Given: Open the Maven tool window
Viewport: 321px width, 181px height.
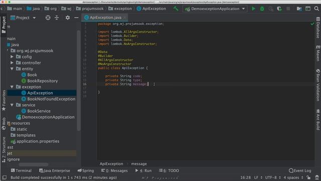Looking at the screenshot, I should pos(318,53).
